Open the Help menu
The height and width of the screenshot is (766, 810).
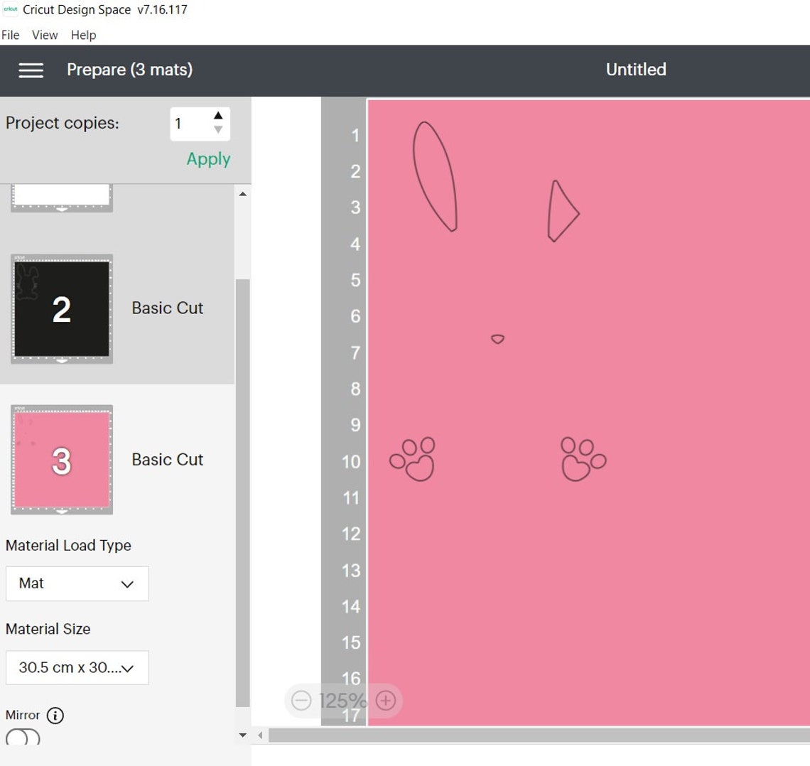(83, 35)
